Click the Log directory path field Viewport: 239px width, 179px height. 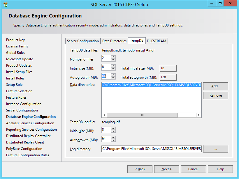152,149
